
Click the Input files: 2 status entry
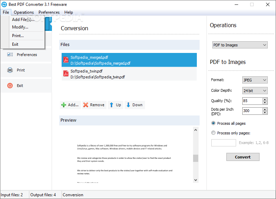click(12, 195)
